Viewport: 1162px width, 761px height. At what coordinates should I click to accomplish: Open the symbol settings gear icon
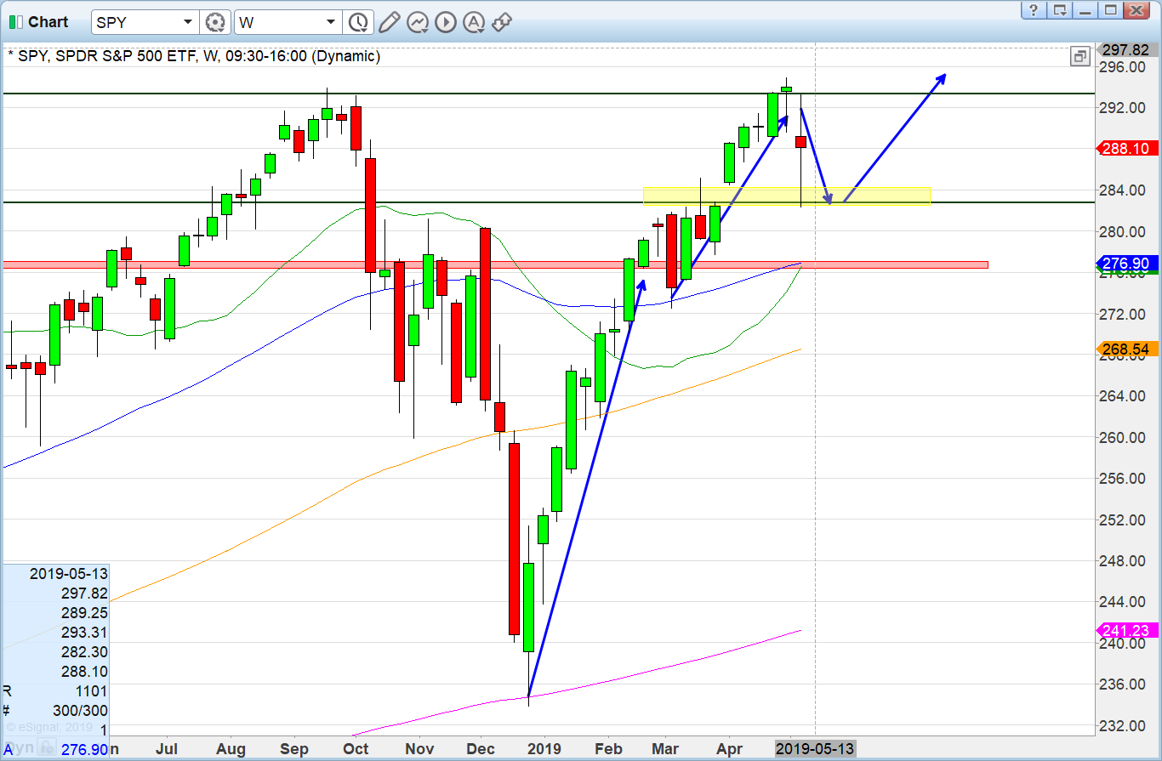pos(215,22)
